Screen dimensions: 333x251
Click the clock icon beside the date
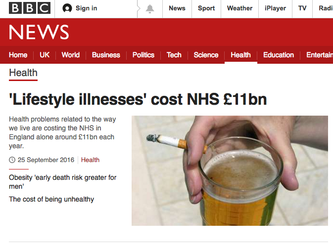[12, 160]
